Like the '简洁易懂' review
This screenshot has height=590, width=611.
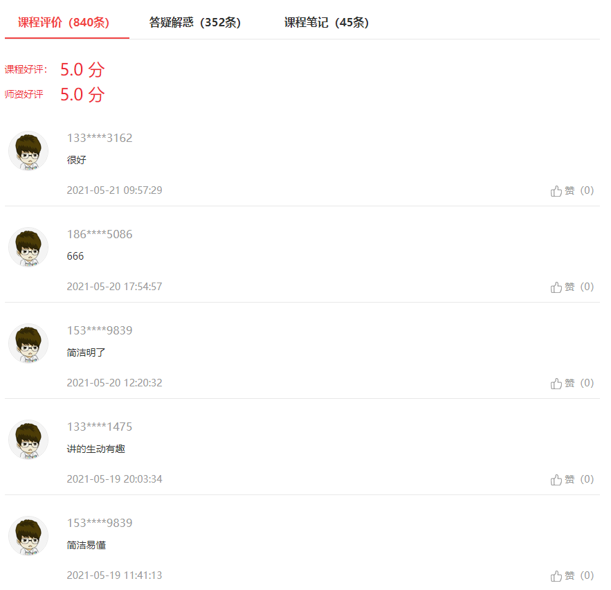(572, 576)
